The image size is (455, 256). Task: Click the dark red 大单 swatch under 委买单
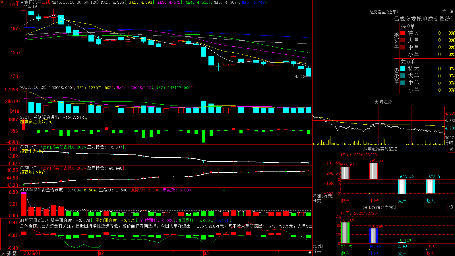tap(403, 40)
